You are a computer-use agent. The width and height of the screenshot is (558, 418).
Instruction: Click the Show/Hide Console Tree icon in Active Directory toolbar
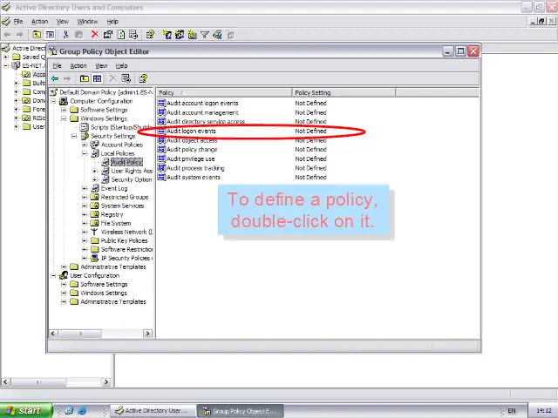(50, 35)
